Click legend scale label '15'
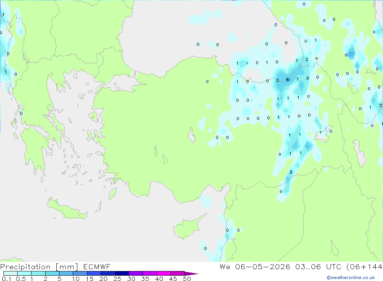383x281 pixels. pyautogui.click(x=90, y=279)
